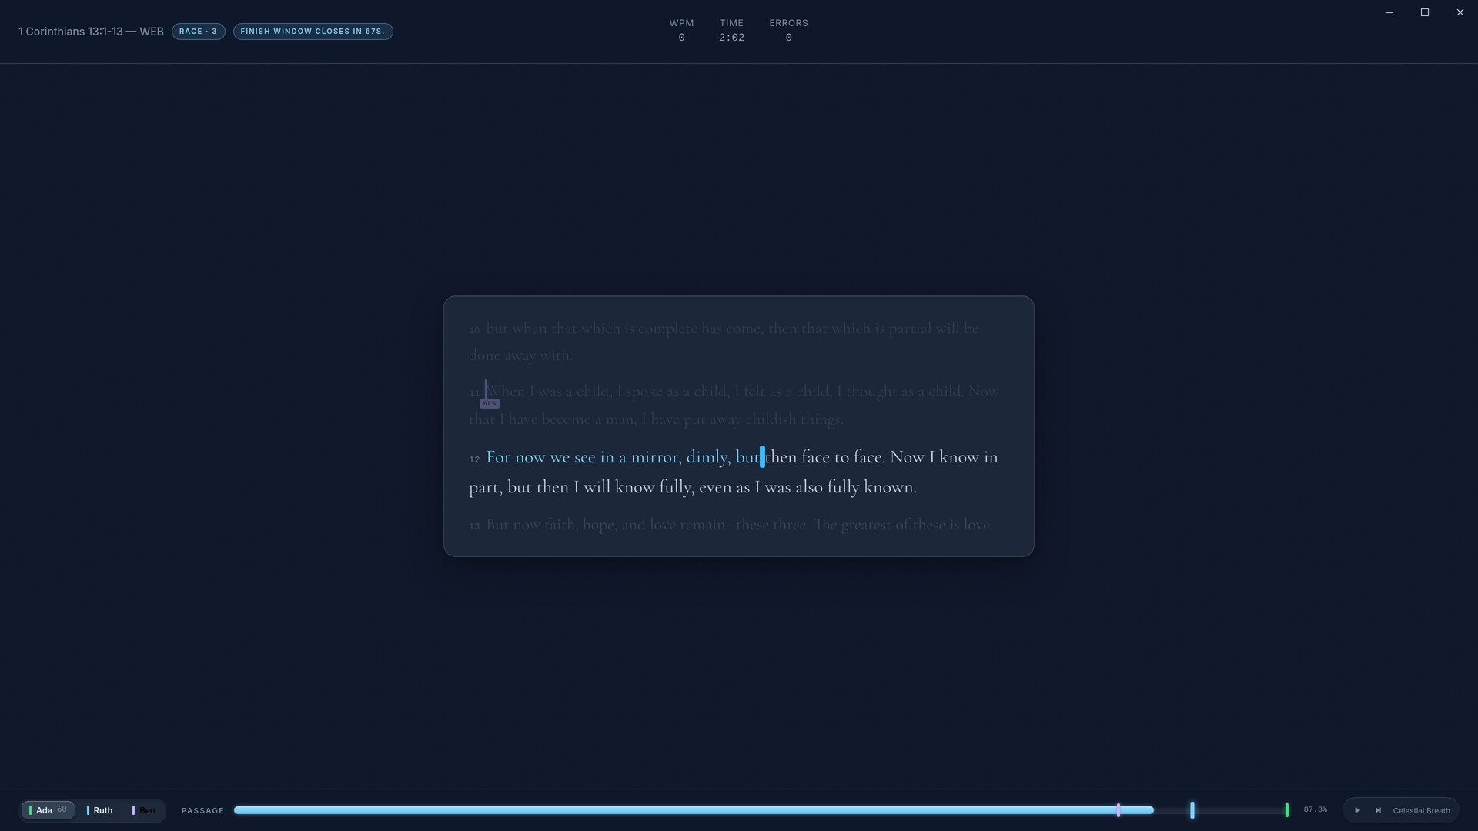Click the passage progress bar
The width and height of the screenshot is (1478, 831).
(761, 810)
